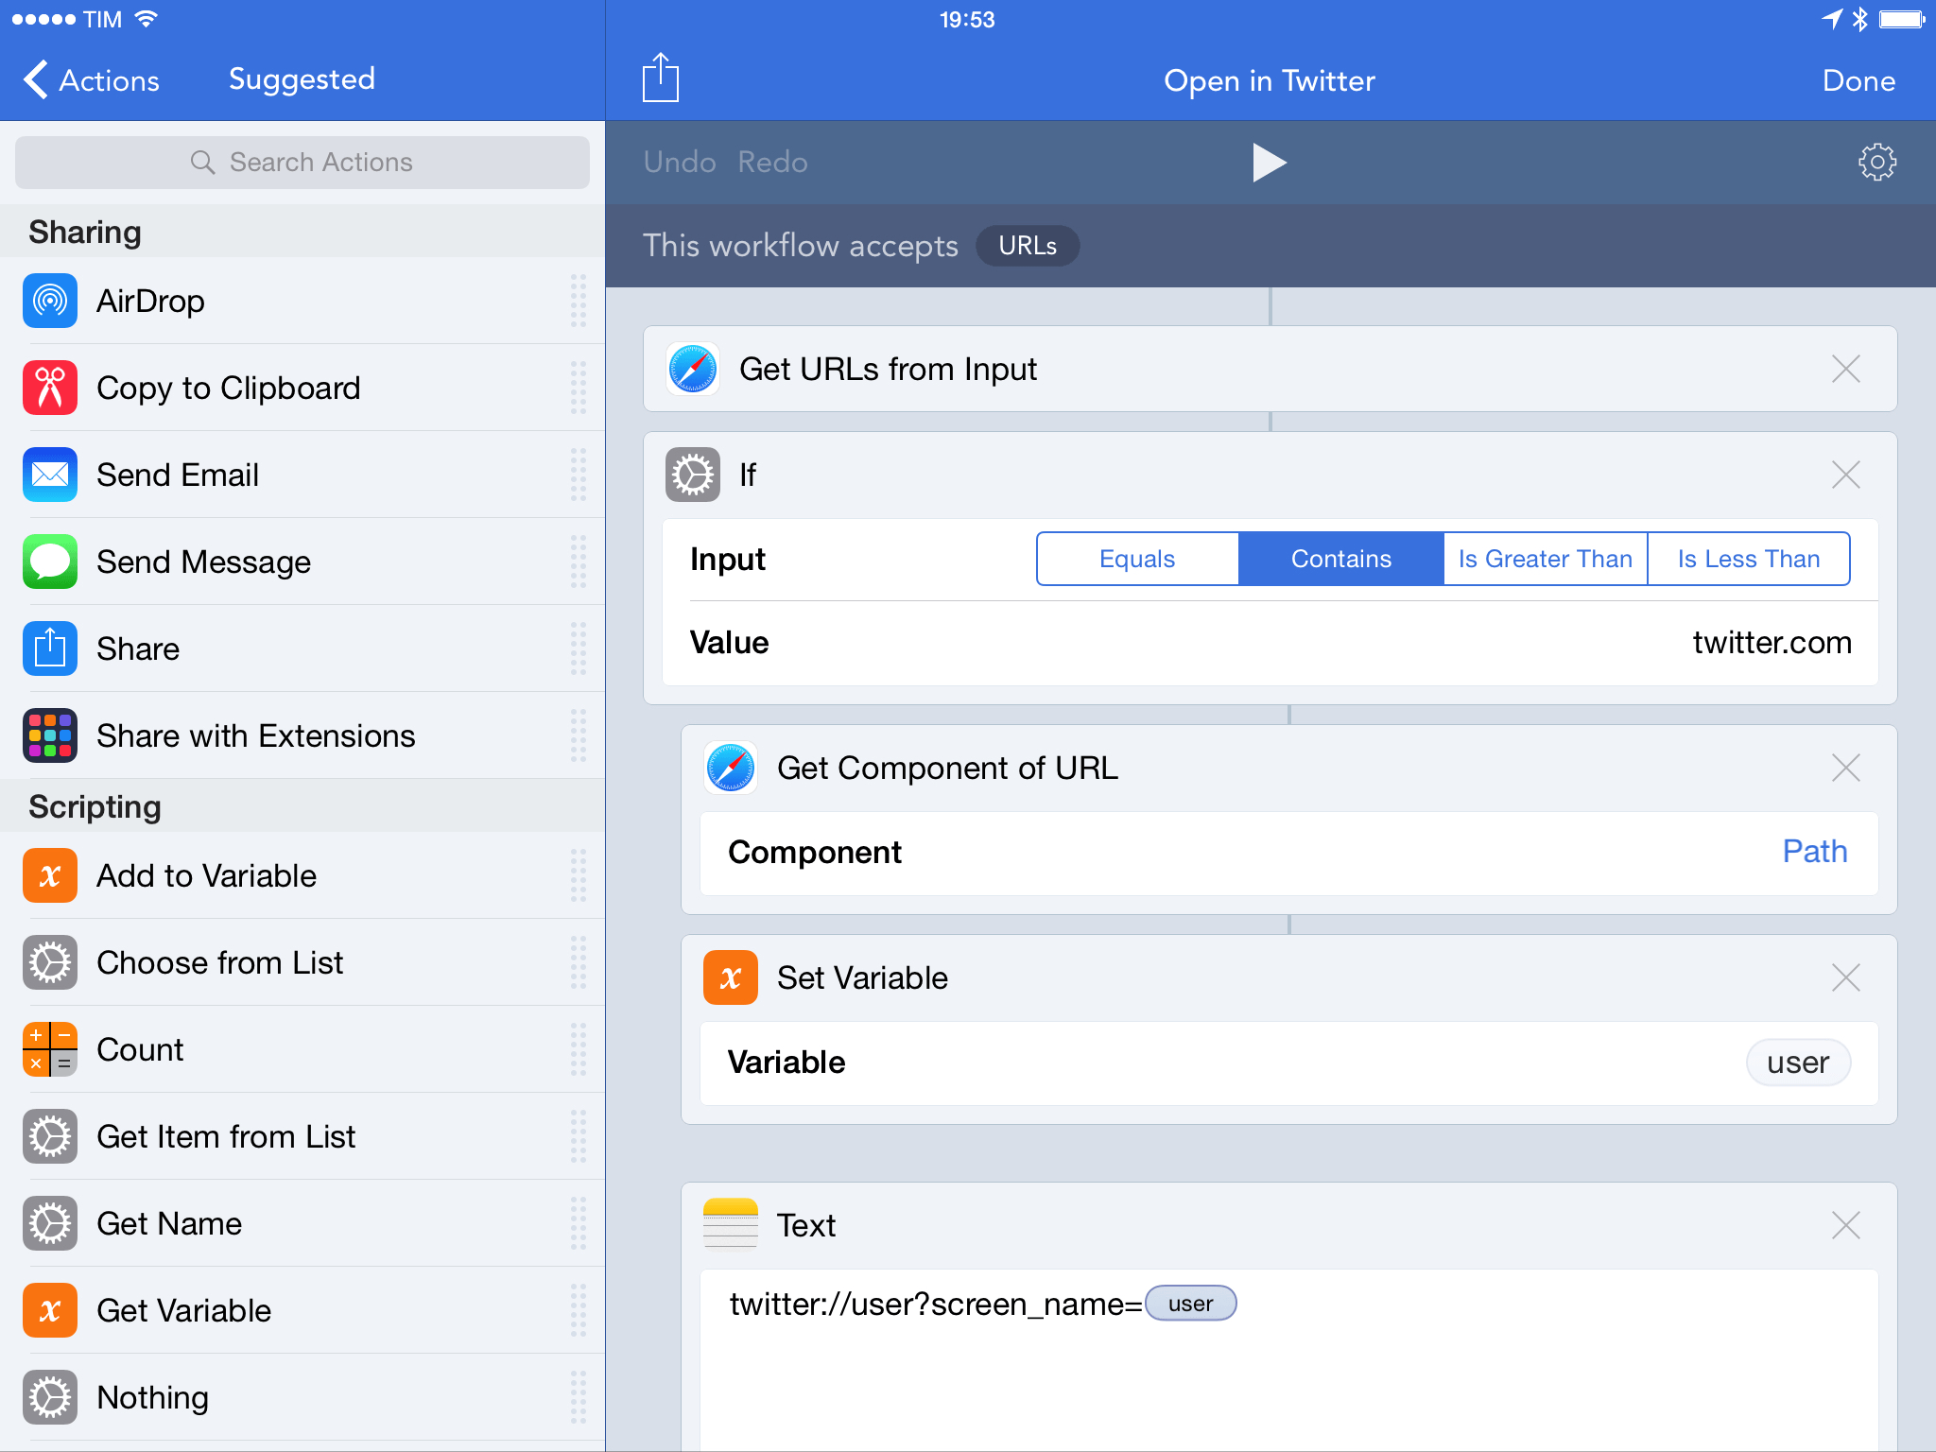Tap the Send Message bubble icon
The height and width of the screenshot is (1452, 1936).
click(50, 562)
